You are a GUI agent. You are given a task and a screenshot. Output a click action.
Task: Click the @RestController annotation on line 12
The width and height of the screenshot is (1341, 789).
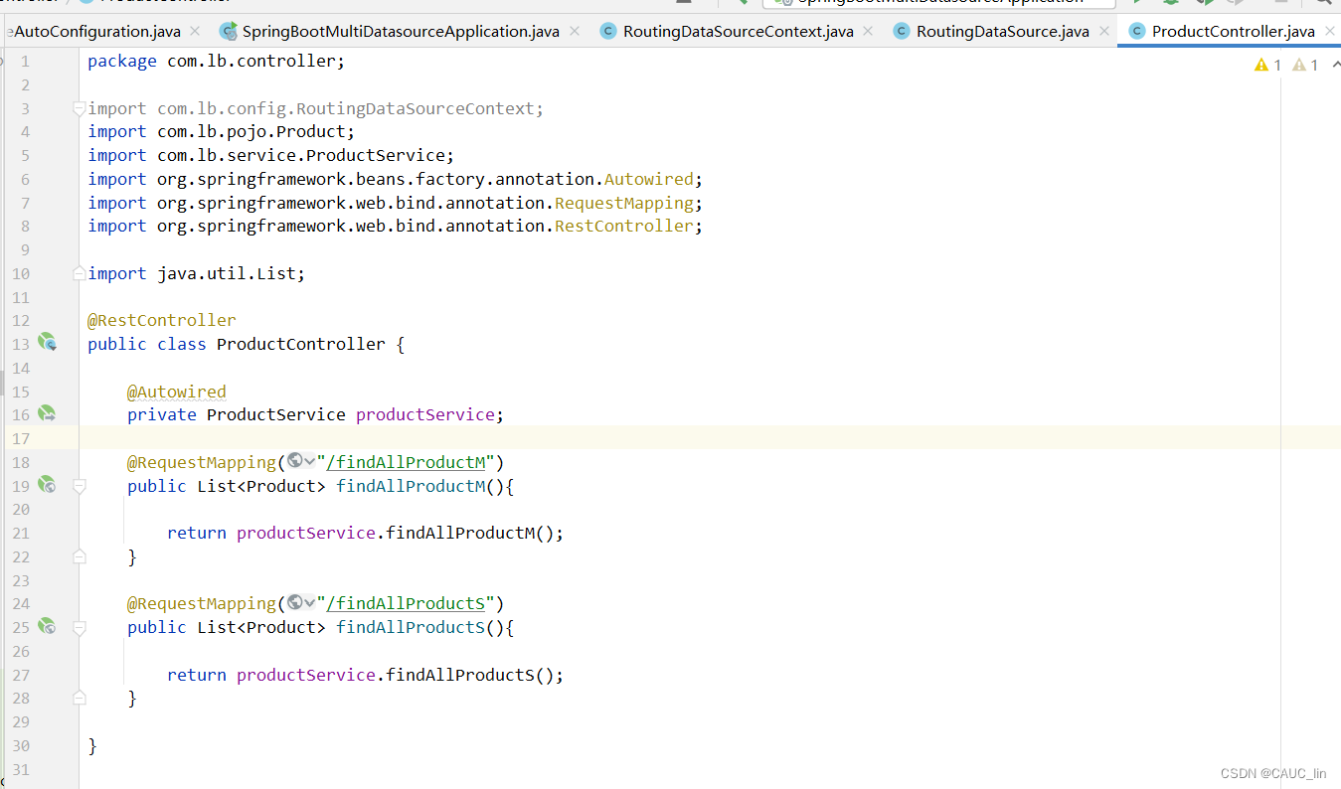coord(162,320)
